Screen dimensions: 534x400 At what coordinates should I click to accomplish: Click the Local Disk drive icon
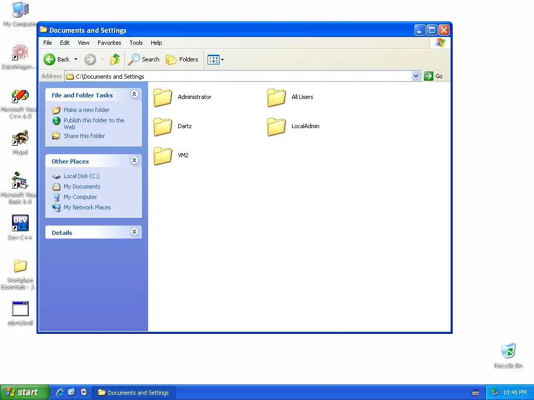pyautogui.click(x=56, y=176)
